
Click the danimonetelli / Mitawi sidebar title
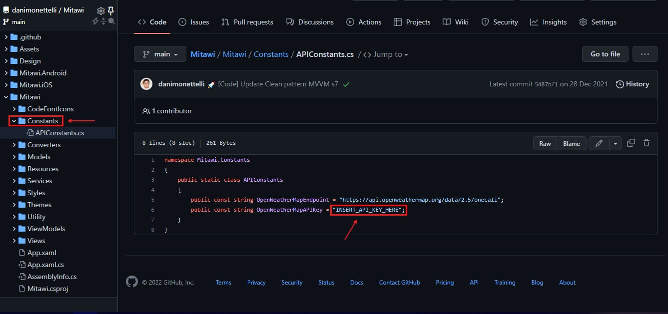coord(48,10)
